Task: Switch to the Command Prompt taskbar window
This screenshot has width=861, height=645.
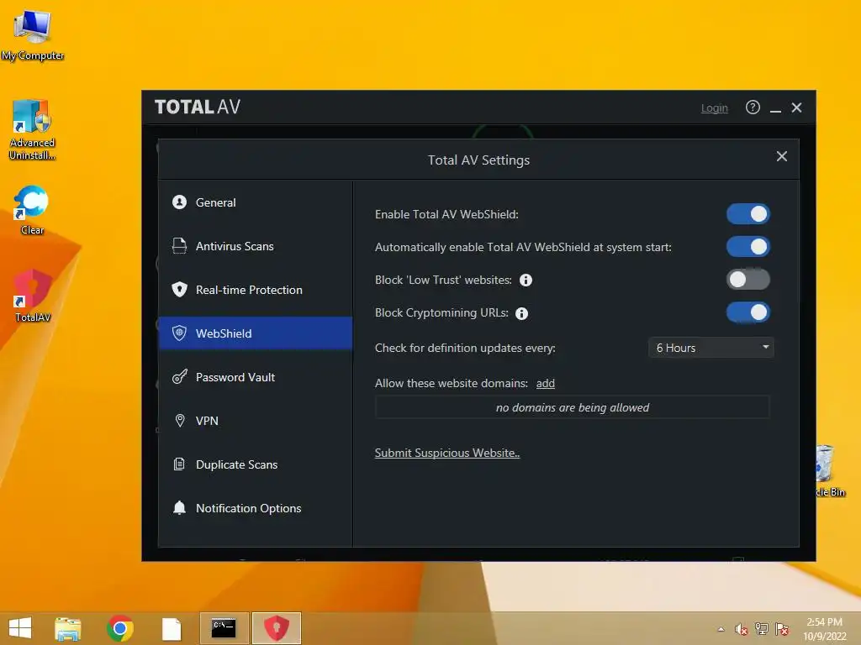Action: [224, 628]
